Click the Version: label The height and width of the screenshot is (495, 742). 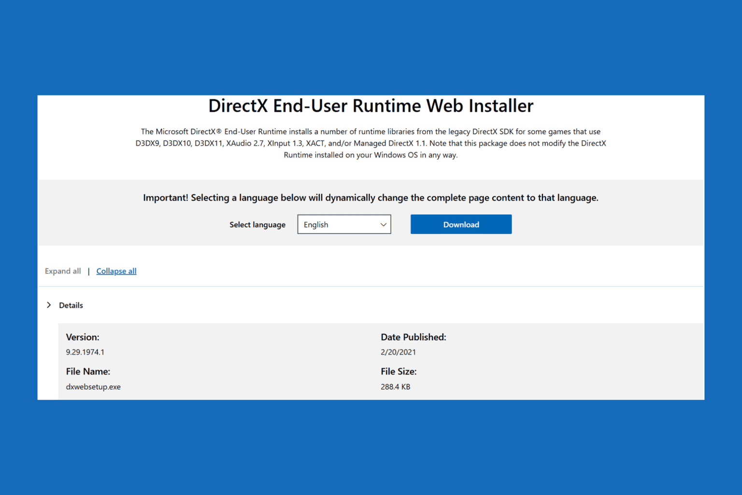click(x=83, y=337)
